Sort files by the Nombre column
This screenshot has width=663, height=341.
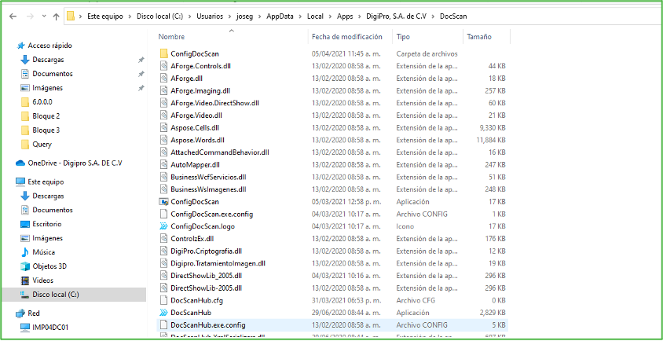[171, 37]
